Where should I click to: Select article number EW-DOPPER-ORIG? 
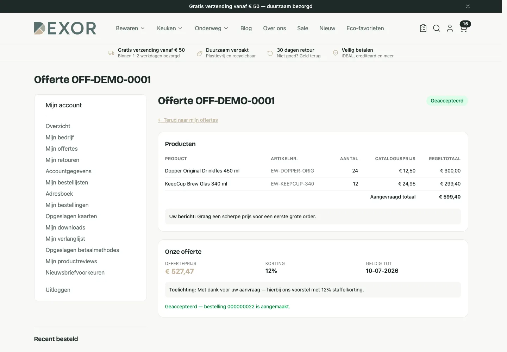(x=292, y=171)
